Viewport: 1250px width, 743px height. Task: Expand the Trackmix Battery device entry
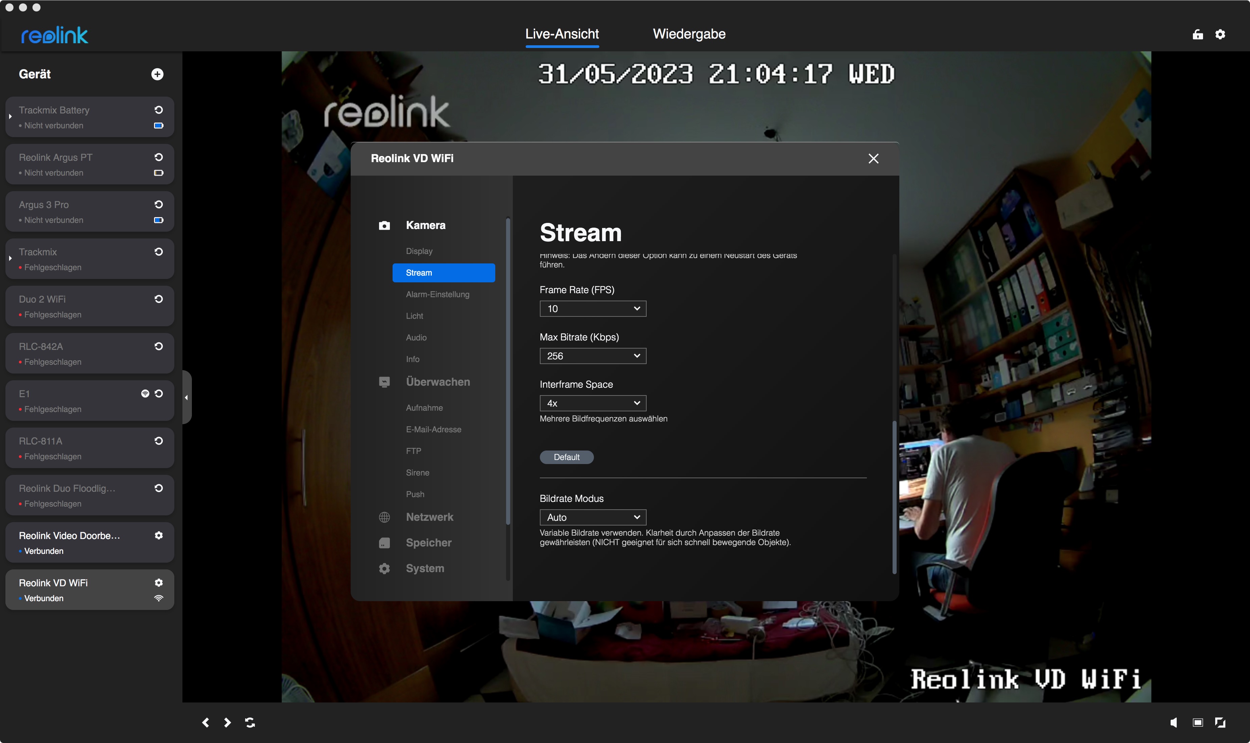[10, 117]
